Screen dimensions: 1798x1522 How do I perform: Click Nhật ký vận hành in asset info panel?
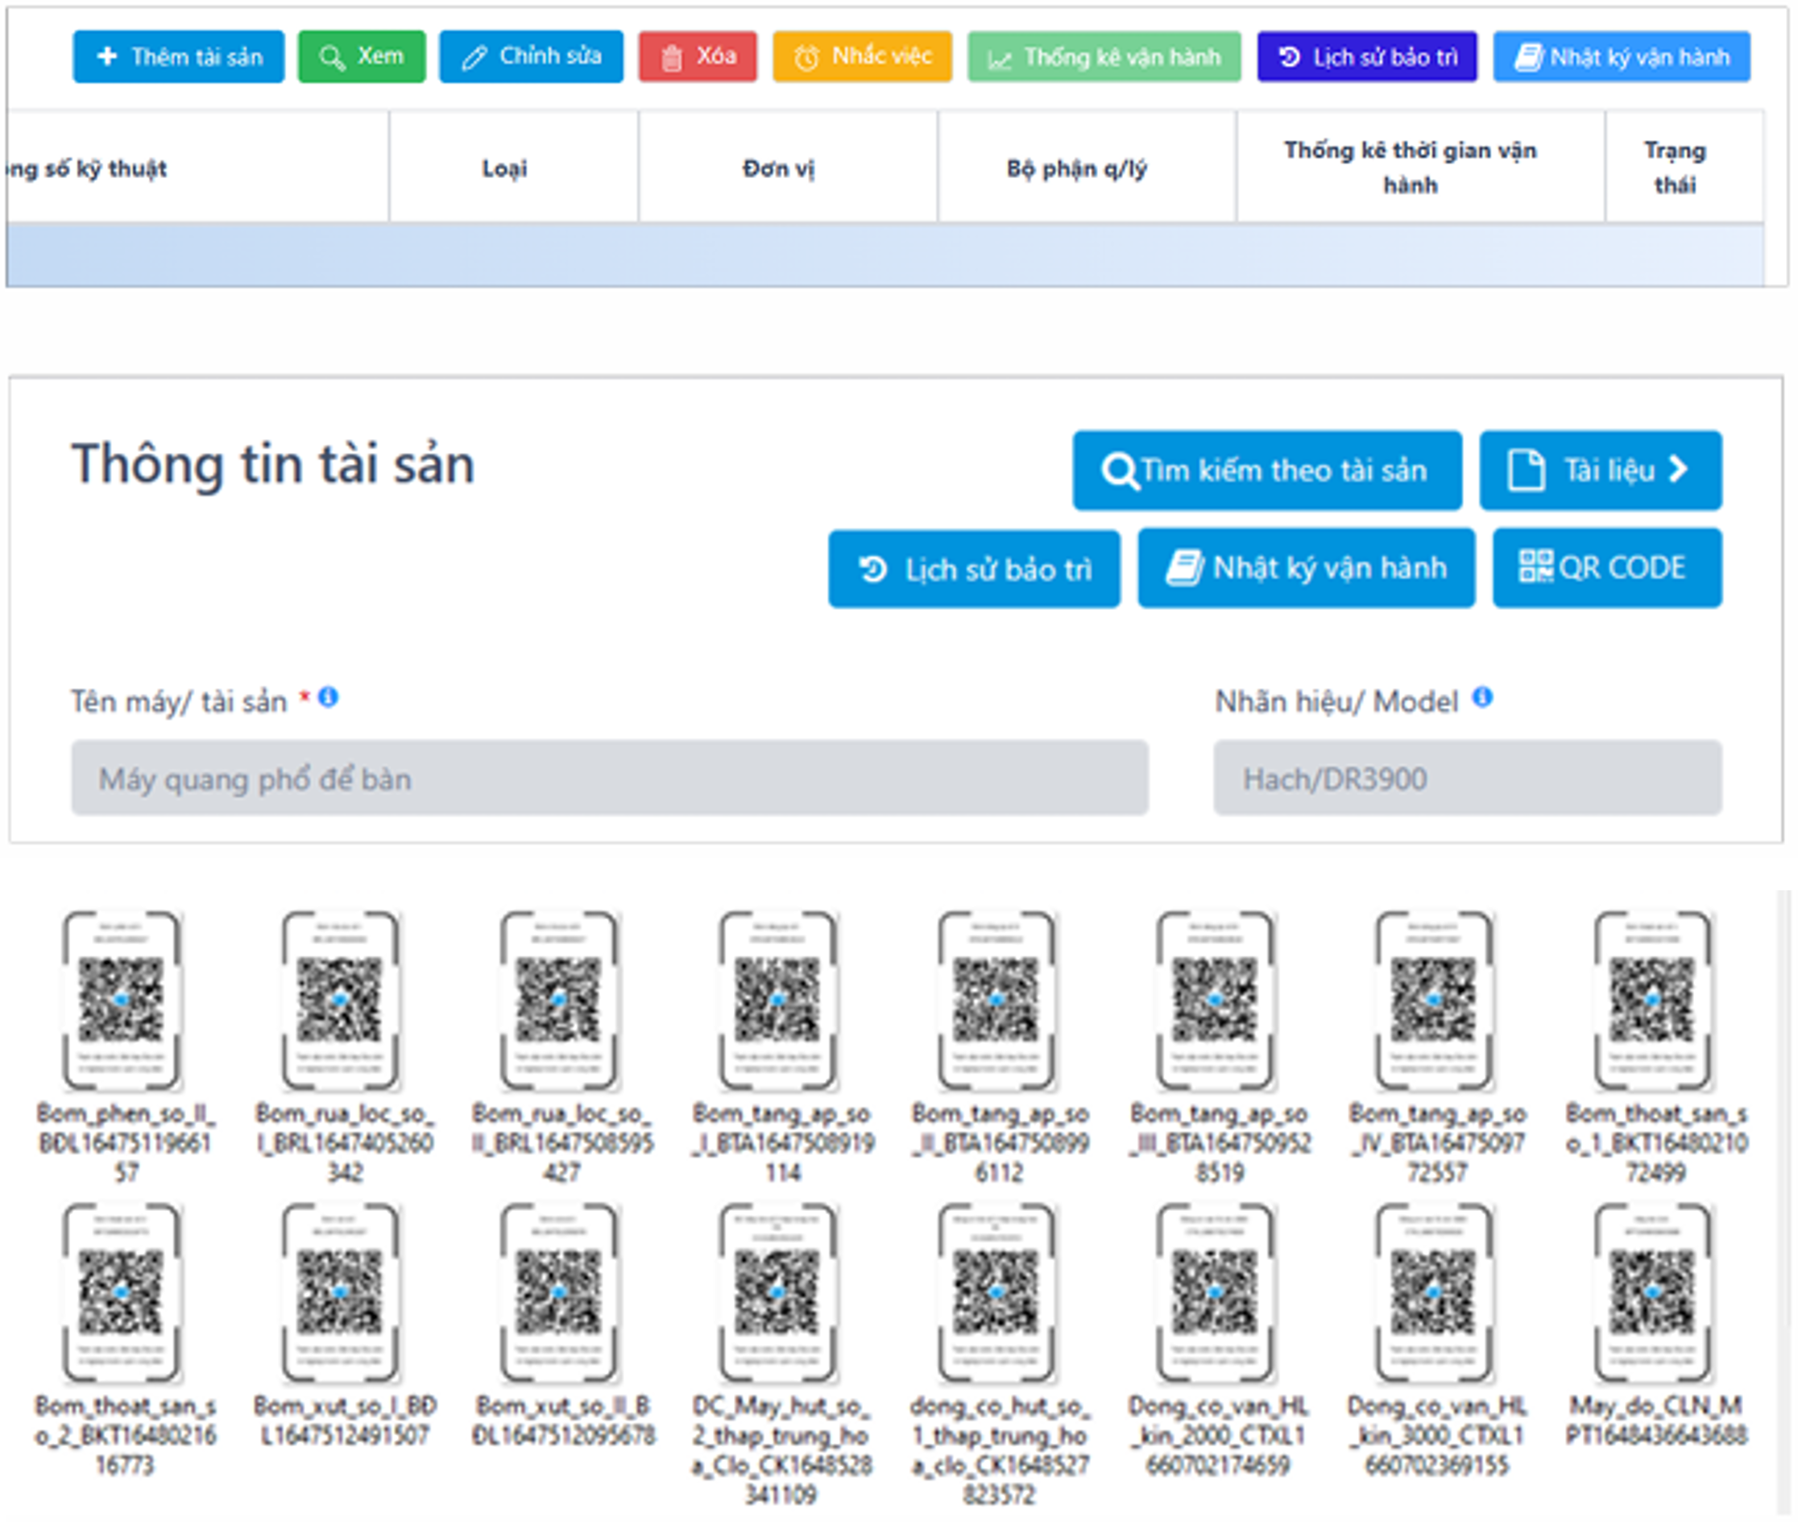pos(1307,569)
